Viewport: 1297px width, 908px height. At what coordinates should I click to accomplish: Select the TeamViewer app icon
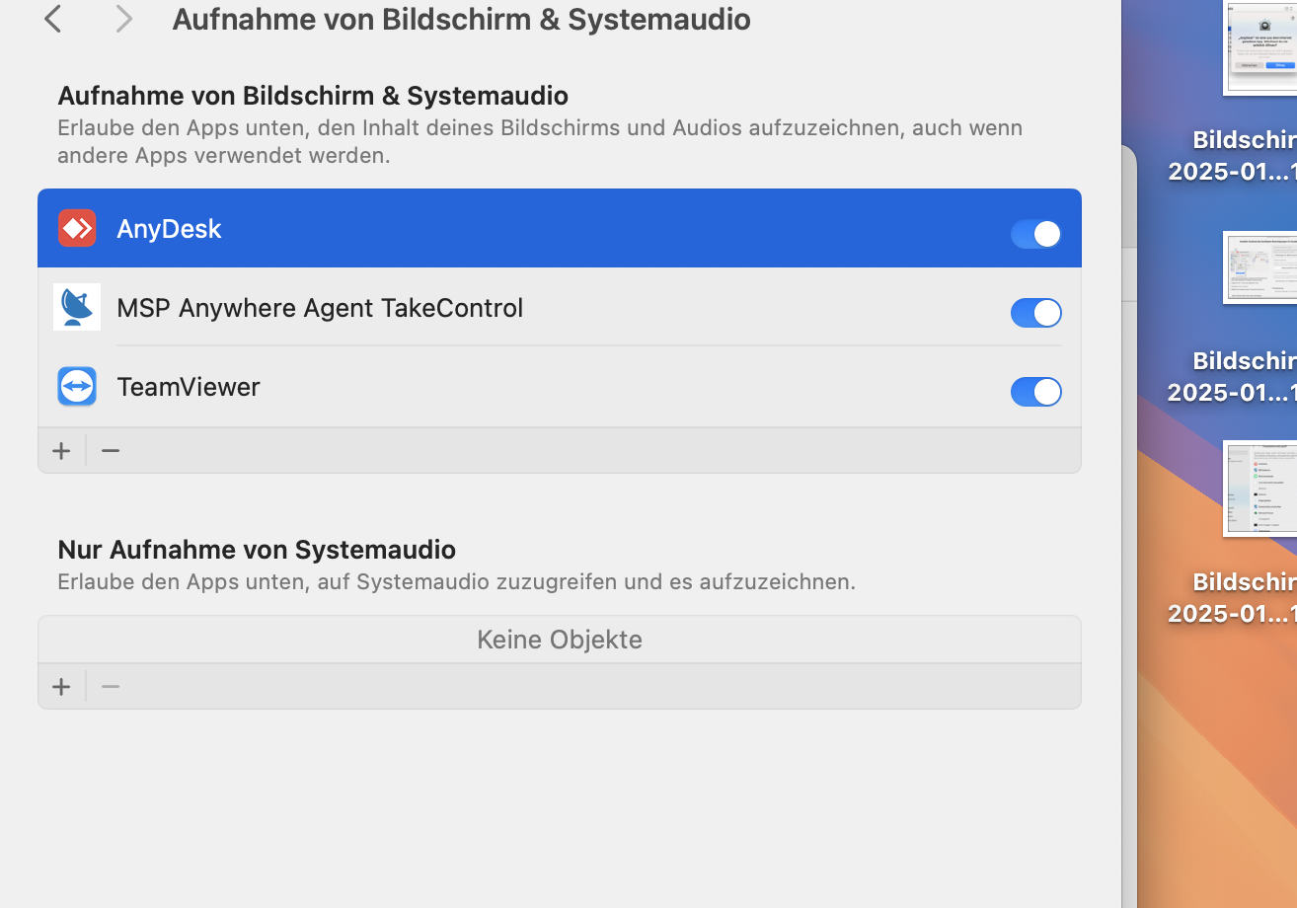(76, 386)
